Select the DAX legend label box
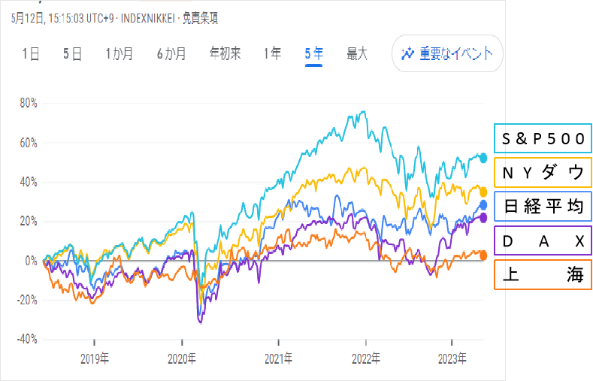Image resolution: width=593 pixels, height=381 pixels. click(543, 240)
